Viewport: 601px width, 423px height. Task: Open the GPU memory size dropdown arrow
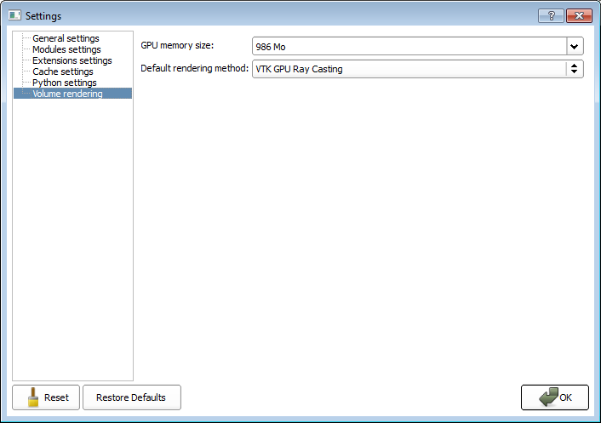click(575, 47)
